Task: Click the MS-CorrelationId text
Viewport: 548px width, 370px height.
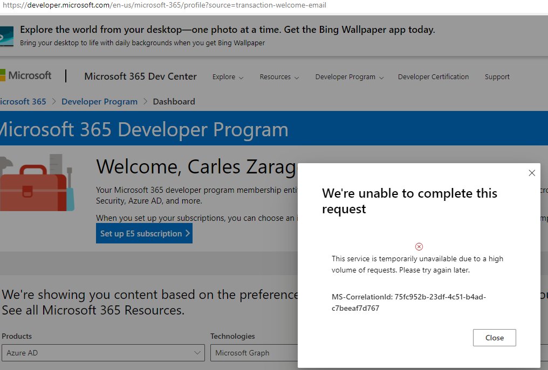Action: coord(408,302)
